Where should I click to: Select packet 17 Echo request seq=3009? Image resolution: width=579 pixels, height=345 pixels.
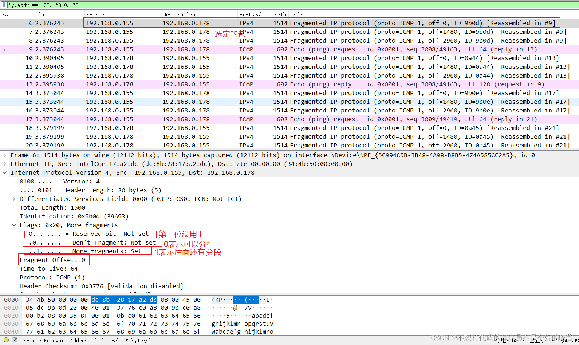289,119
